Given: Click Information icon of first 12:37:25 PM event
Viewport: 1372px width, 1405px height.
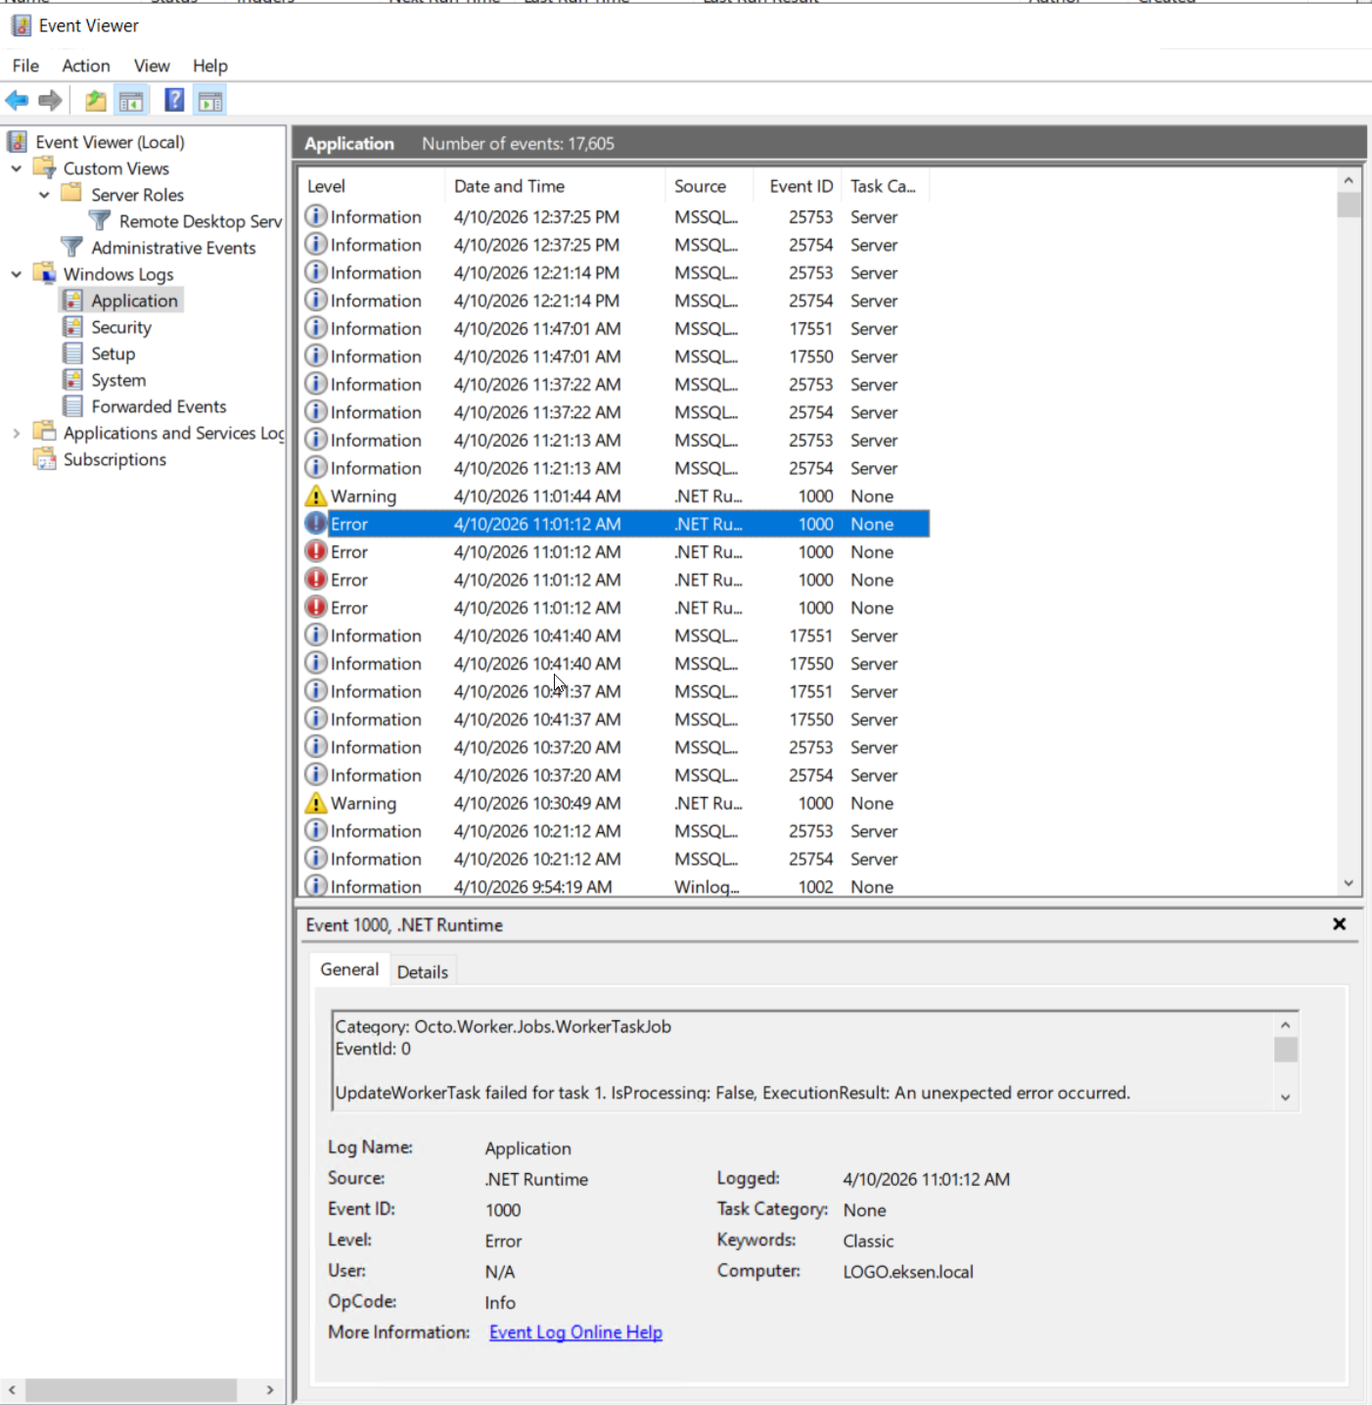Looking at the screenshot, I should [x=315, y=215].
